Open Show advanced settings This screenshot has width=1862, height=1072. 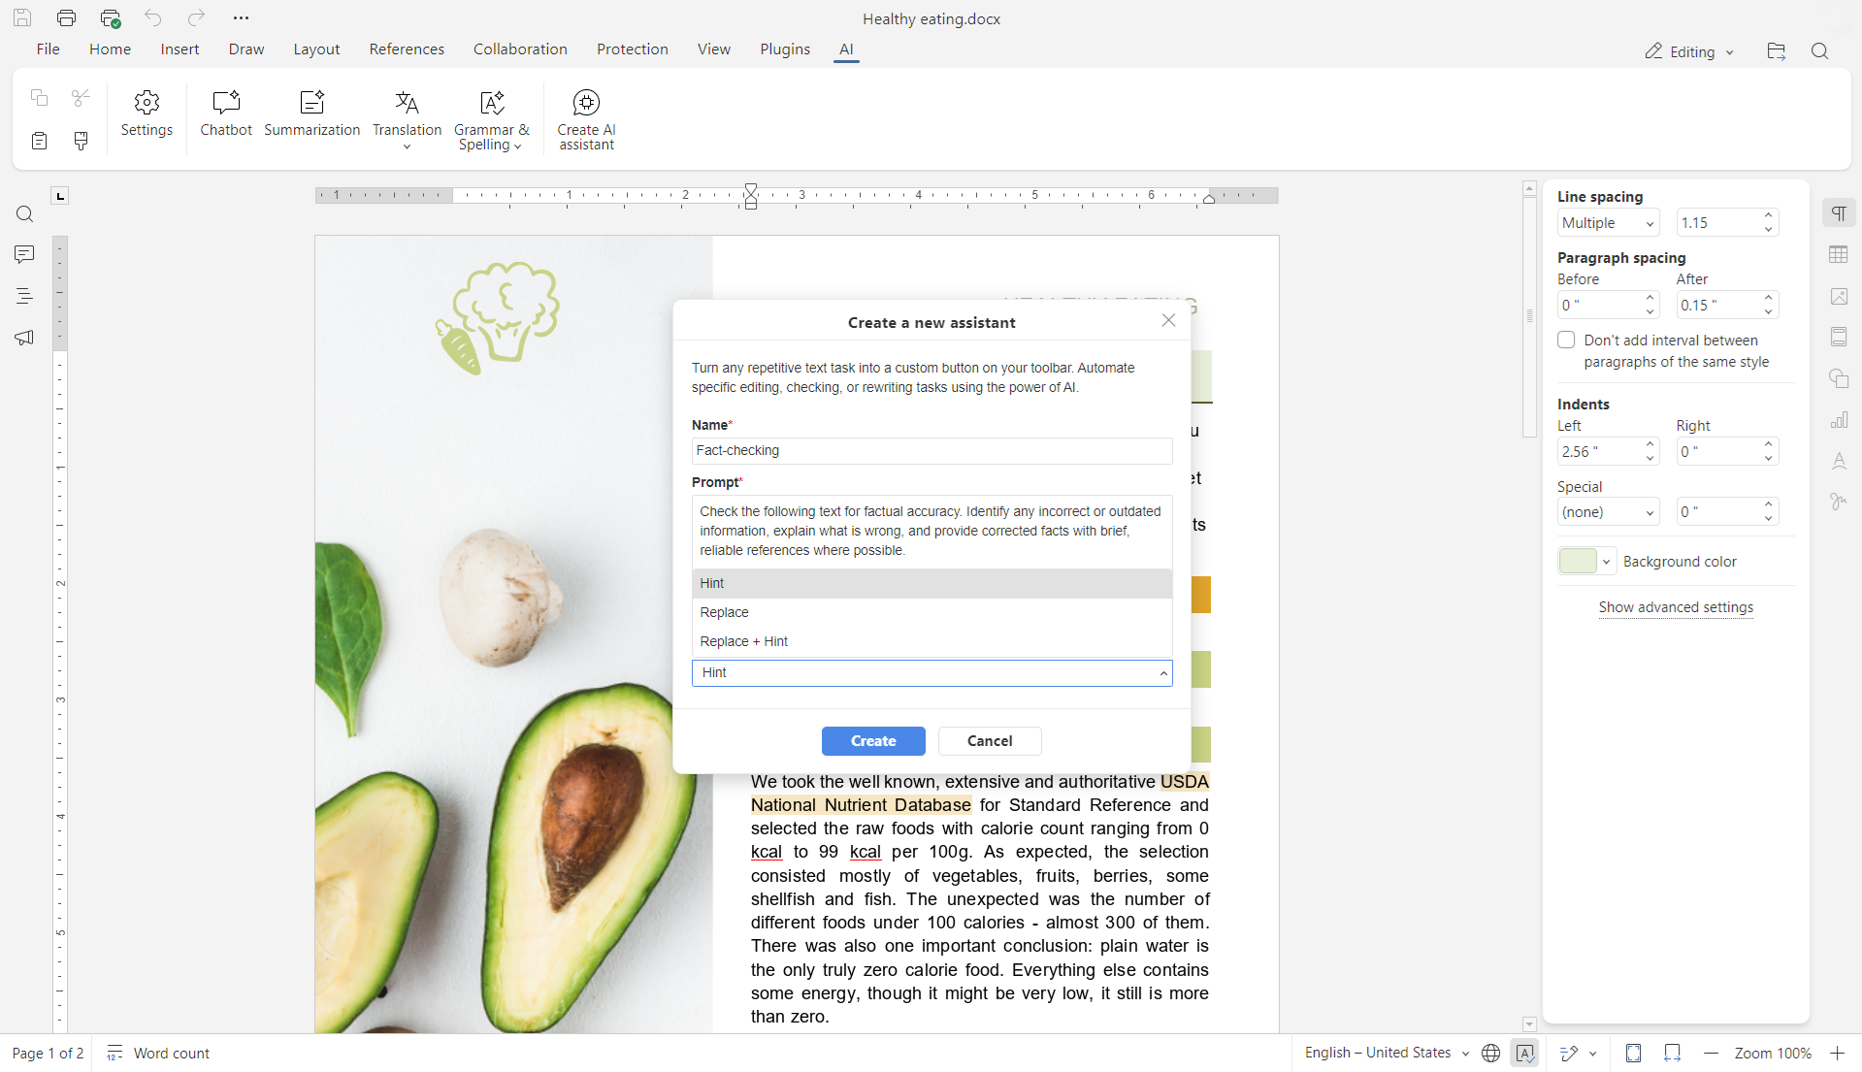tap(1676, 607)
